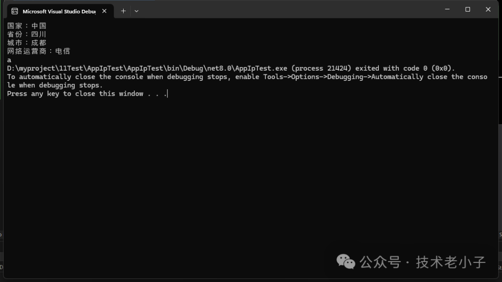
Task: Click the 省份：四川 output line
Action: tap(27, 34)
